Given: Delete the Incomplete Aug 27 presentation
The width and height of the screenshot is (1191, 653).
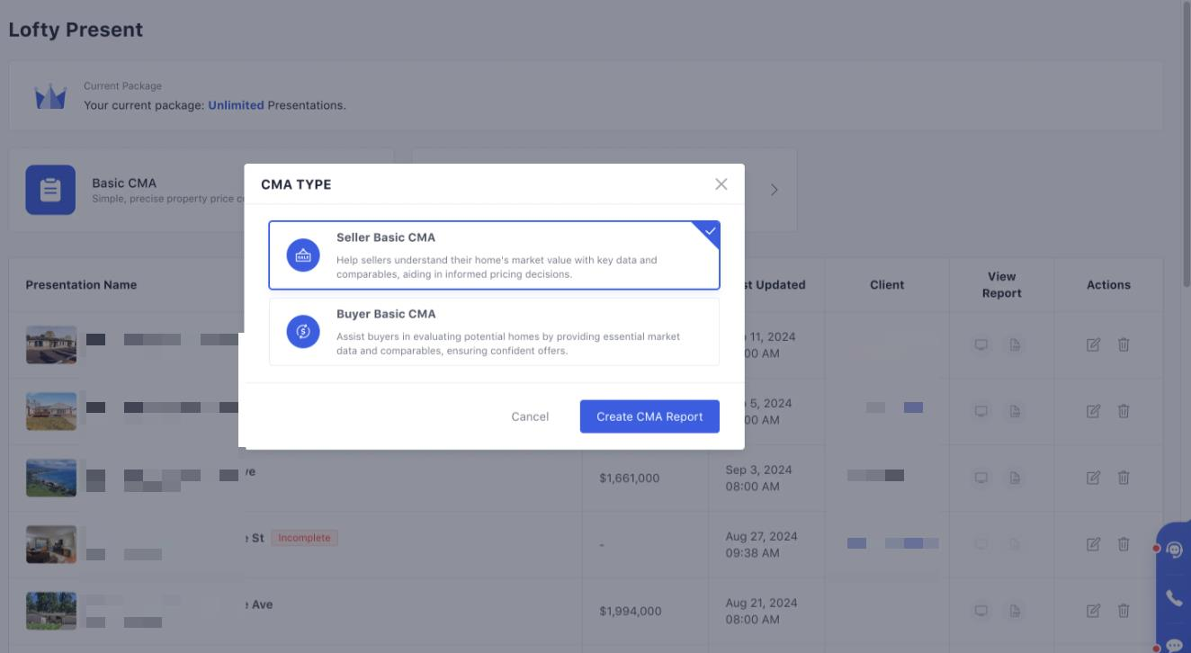Looking at the screenshot, I should click(x=1124, y=544).
